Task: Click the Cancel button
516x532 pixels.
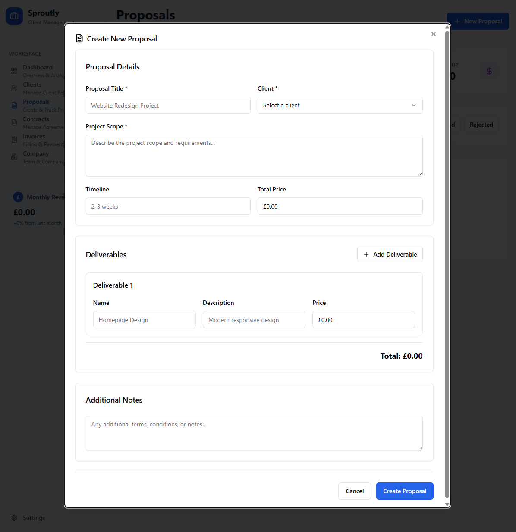Action: point(354,491)
